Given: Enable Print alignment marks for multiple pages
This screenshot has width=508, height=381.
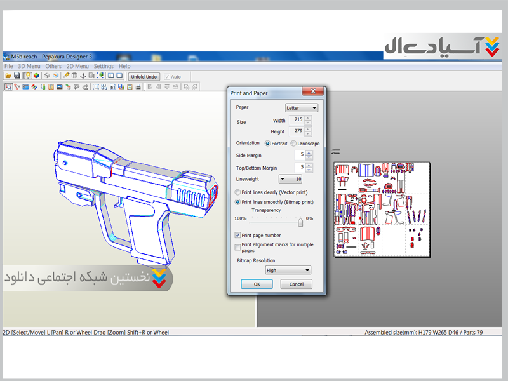Looking at the screenshot, I should click(x=238, y=246).
